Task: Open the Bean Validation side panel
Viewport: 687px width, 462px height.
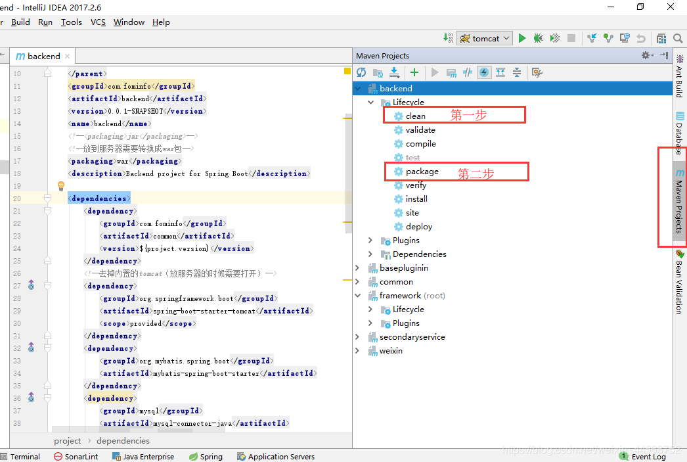Action: (x=680, y=283)
